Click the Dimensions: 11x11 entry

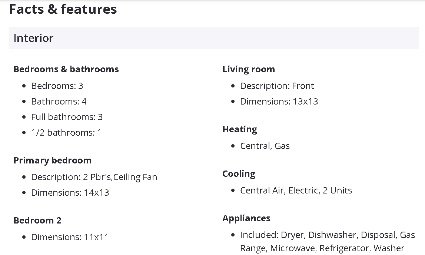[70, 237]
